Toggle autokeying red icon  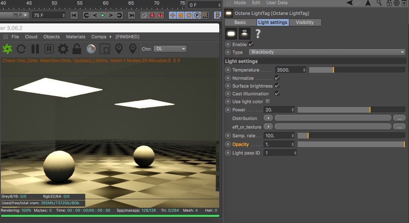pos(152,15)
